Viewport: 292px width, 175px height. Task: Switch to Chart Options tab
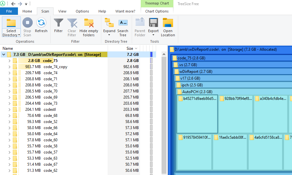[157, 11]
